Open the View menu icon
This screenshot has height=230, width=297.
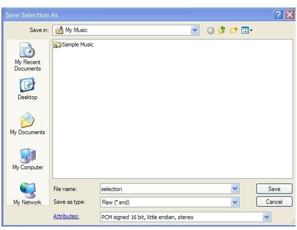[247, 30]
